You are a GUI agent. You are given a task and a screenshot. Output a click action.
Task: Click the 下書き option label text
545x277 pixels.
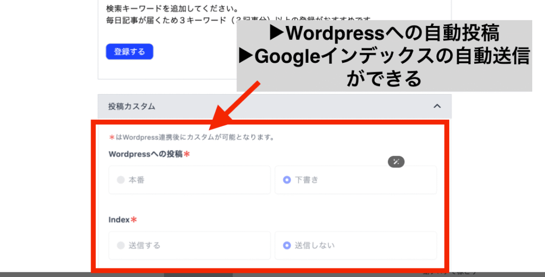pos(307,180)
